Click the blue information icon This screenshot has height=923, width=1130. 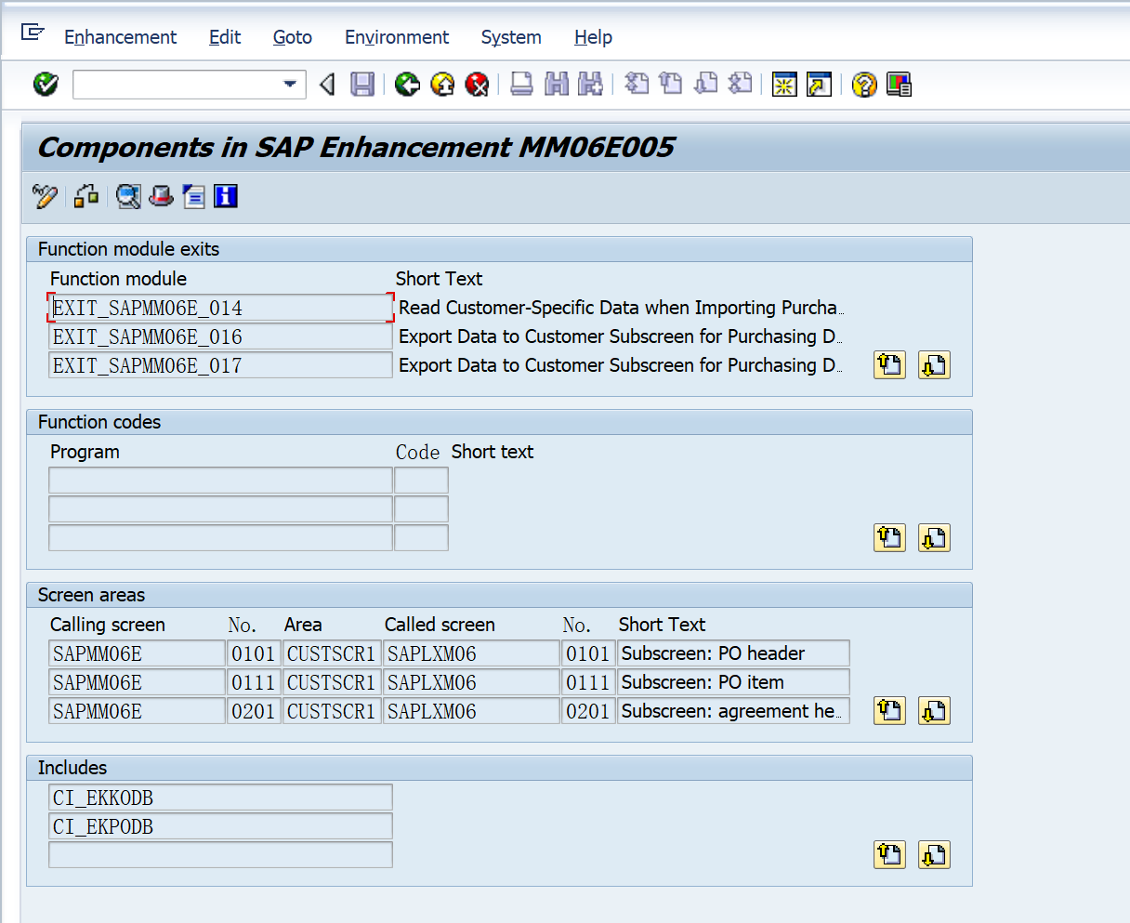[x=226, y=196]
